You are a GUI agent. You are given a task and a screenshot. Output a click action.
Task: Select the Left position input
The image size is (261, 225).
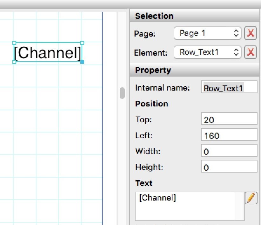[x=229, y=136]
